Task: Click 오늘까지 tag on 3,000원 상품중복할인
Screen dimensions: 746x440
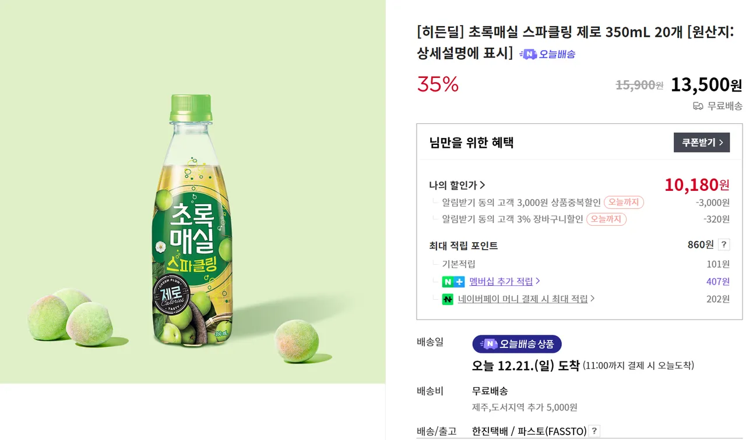Action: [623, 203]
